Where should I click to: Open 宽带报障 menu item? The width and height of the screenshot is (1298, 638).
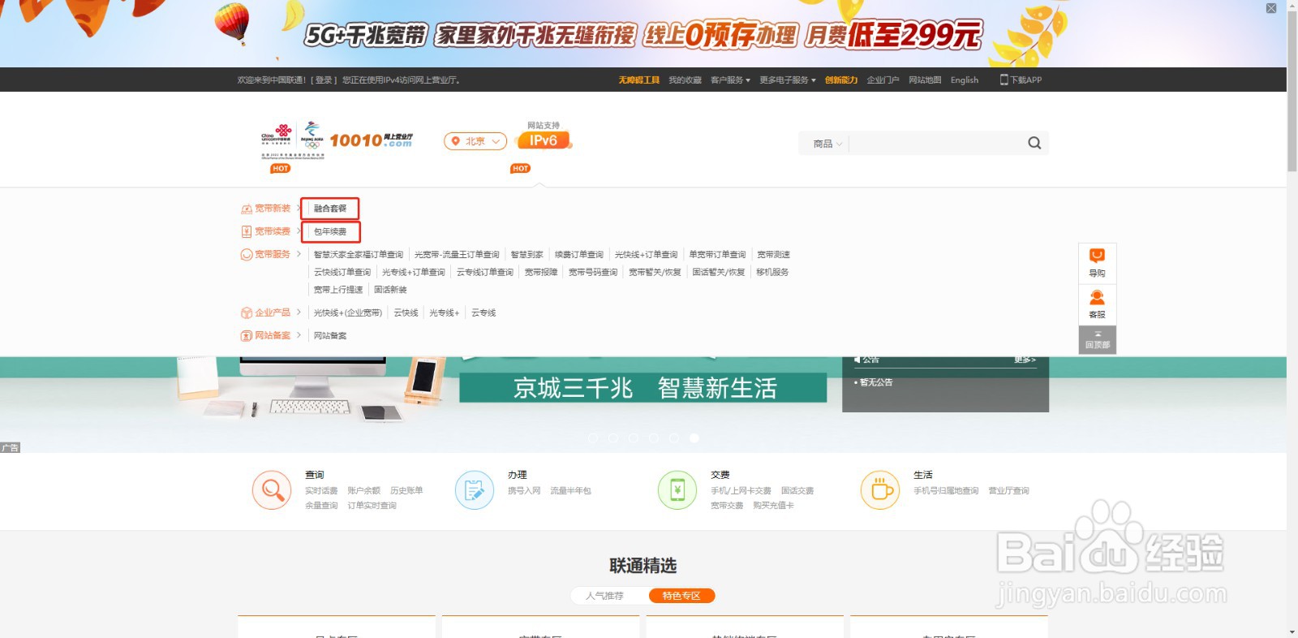pyautogui.click(x=541, y=272)
